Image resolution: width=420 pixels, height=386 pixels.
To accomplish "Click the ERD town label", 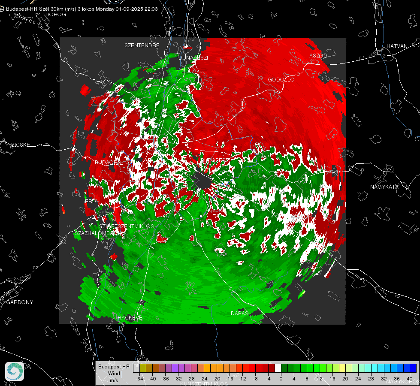I will [x=90, y=202].
